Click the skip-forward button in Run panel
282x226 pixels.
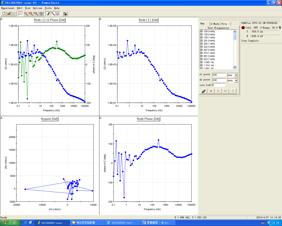(x=225, y=91)
